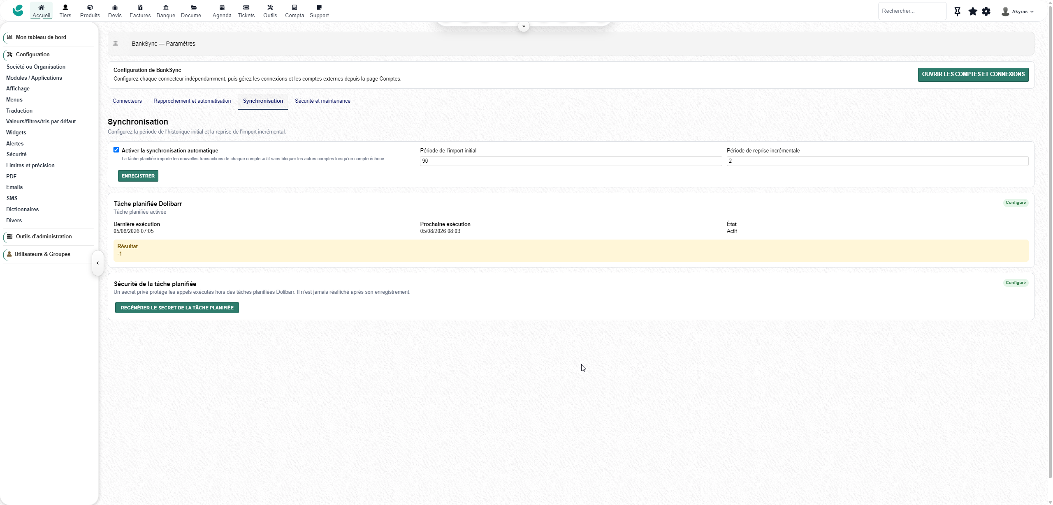The height and width of the screenshot is (505, 1053).
Task: Regenerate the scheduled task secret
Action: [177, 308]
